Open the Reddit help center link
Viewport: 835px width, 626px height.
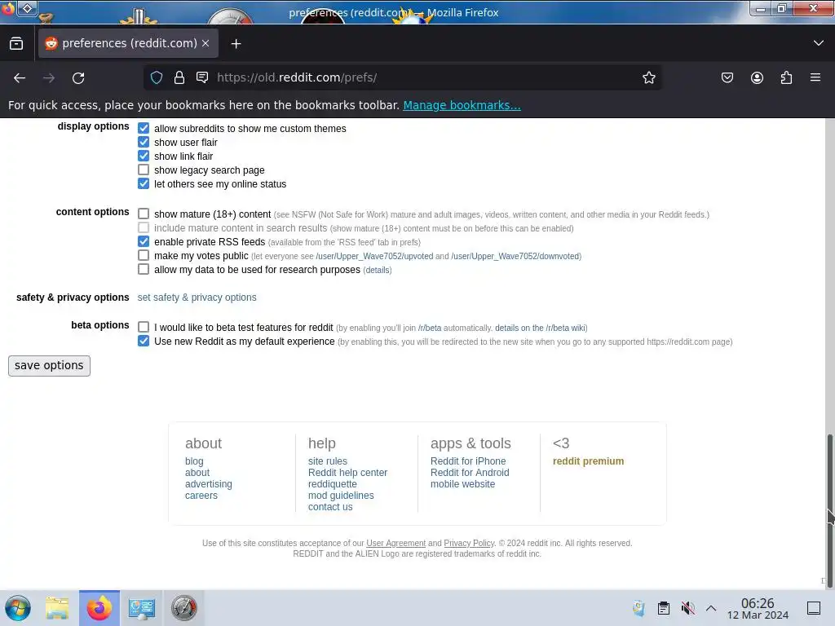coord(347,473)
